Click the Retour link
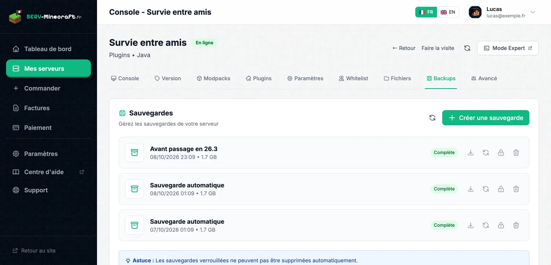This screenshot has width=551, height=265. point(404,48)
